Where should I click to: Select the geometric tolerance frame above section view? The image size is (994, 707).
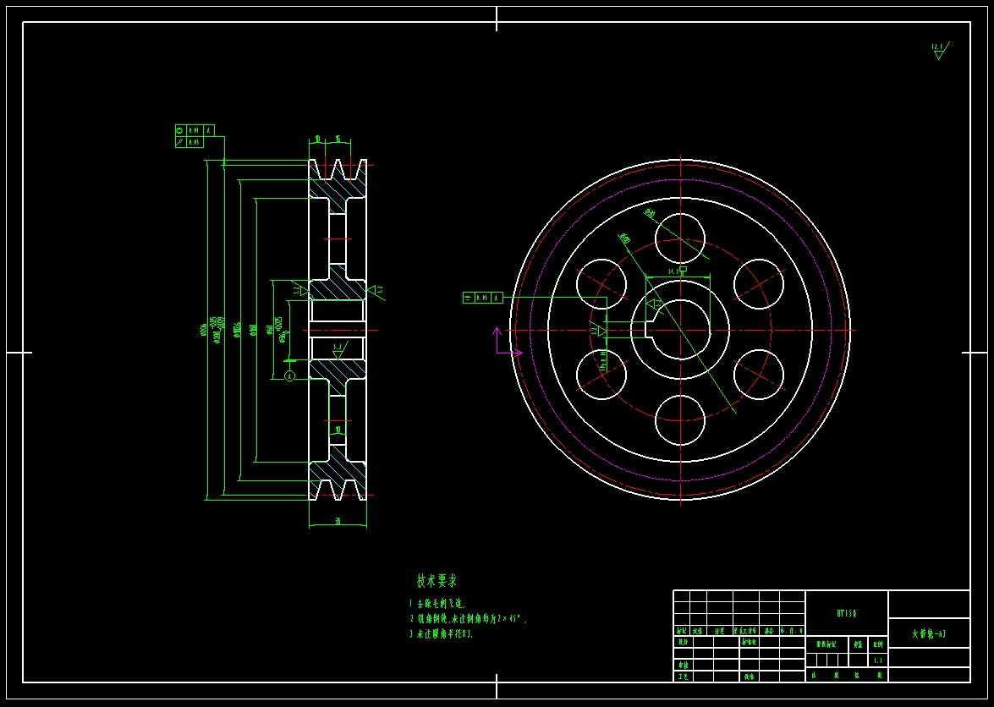pos(194,135)
